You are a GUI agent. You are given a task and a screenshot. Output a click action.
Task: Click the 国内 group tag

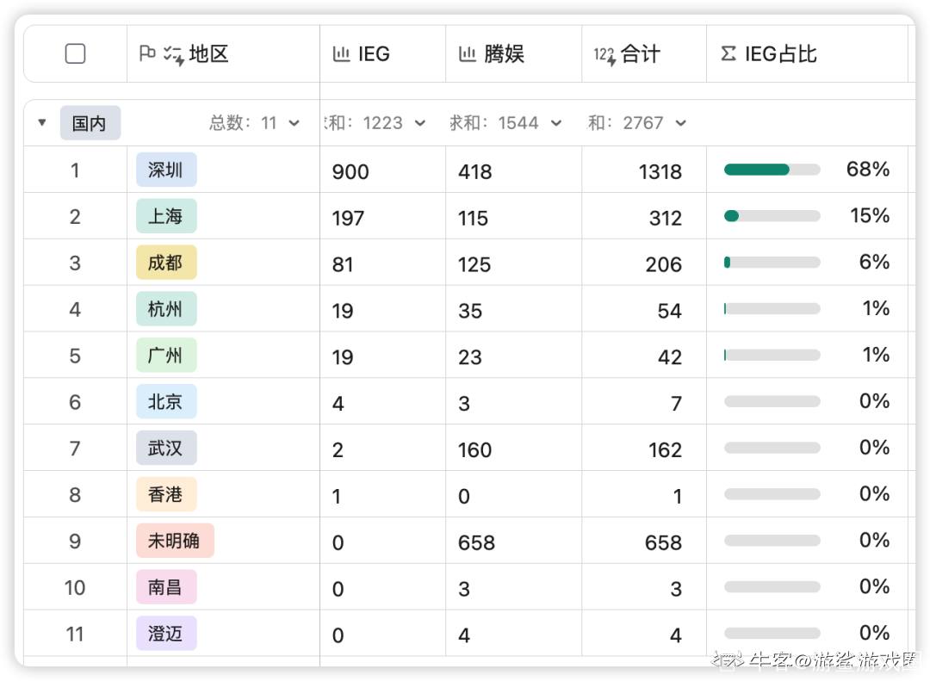(x=90, y=123)
